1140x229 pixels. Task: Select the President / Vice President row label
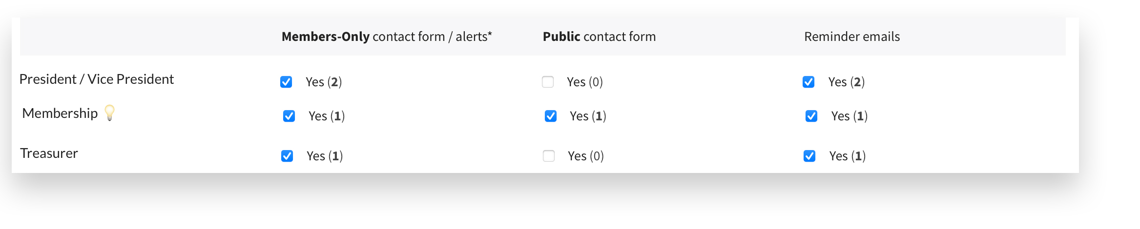click(96, 79)
